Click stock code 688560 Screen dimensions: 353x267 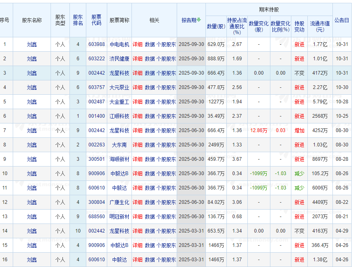pos(97,216)
